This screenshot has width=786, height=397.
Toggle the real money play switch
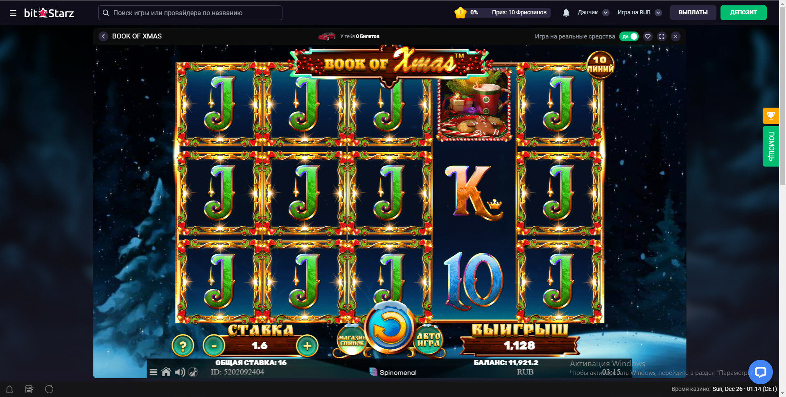click(629, 36)
